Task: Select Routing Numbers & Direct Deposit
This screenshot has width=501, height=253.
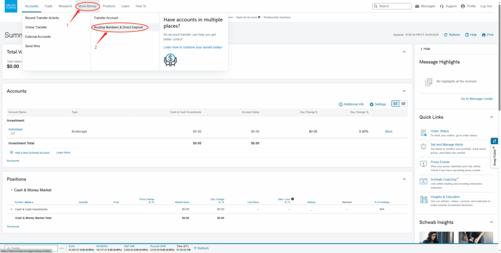Action: [120, 27]
